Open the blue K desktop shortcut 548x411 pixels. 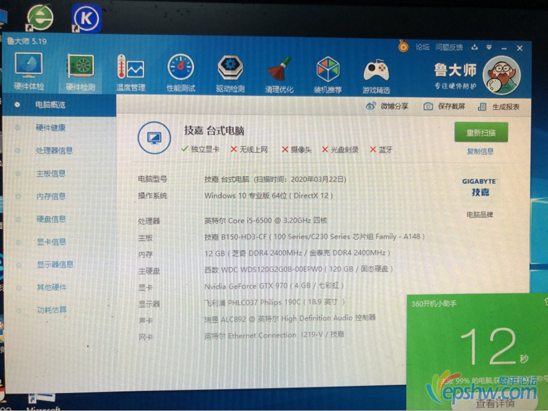click(86, 18)
